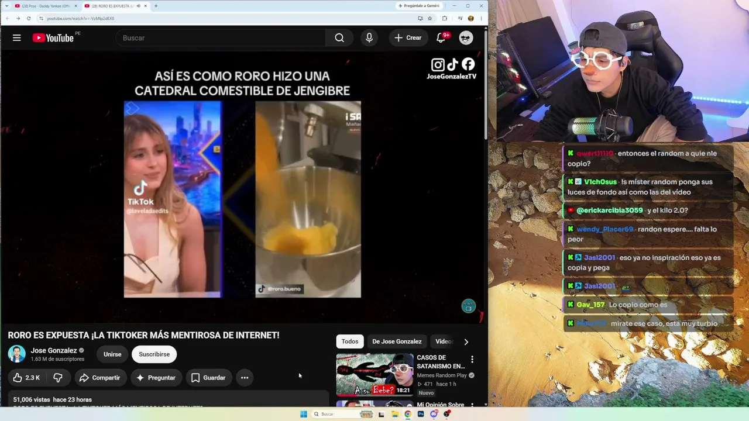This screenshot has width=749, height=421.
Task: Save the video with Guardar
Action: point(208,378)
